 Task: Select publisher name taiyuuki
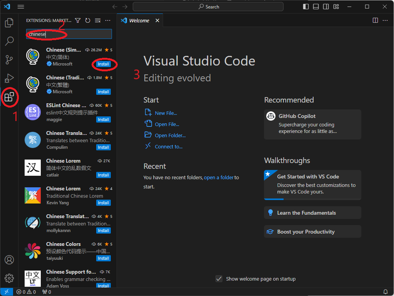pyautogui.click(x=55, y=258)
